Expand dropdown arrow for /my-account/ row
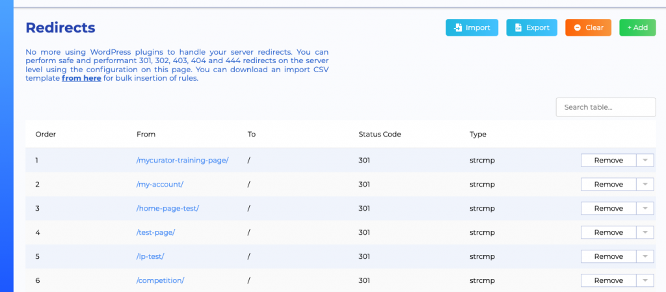The height and width of the screenshot is (292, 666). (x=645, y=184)
